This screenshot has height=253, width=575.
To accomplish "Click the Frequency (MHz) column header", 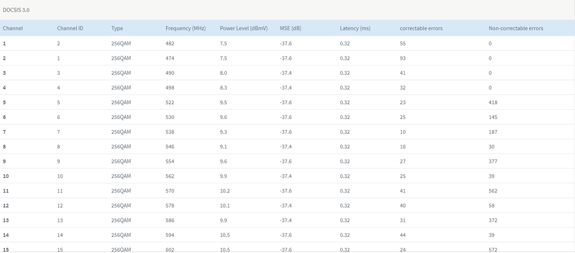I will [185, 28].
